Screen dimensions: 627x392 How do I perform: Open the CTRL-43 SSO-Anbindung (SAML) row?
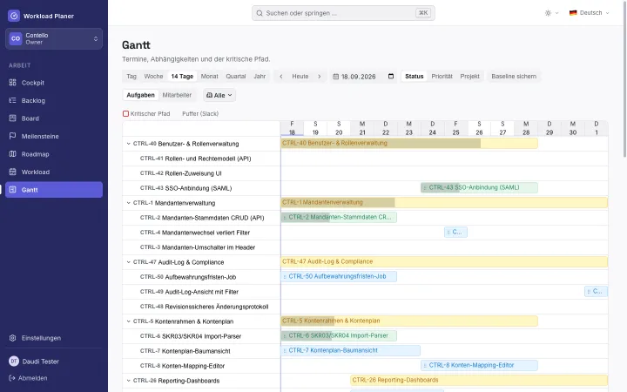(201, 188)
